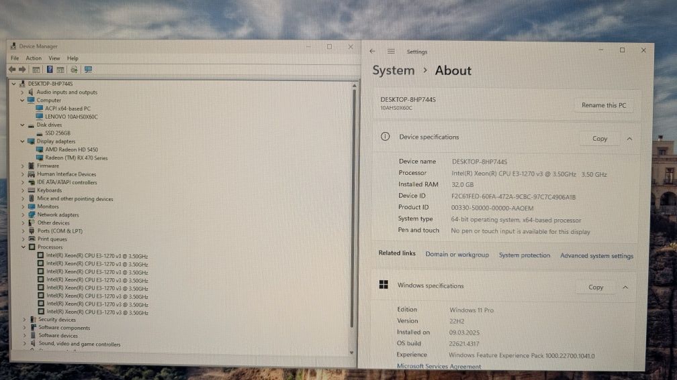Collapse the Disk drives category

[x=22, y=125]
